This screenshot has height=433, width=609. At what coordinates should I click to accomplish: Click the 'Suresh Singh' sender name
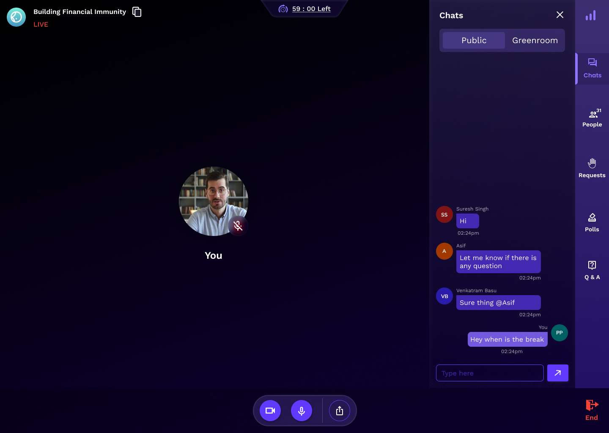click(472, 209)
